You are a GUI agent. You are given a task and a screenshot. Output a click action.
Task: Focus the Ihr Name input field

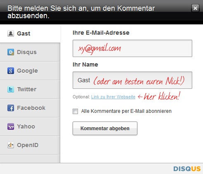coord(132,80)
